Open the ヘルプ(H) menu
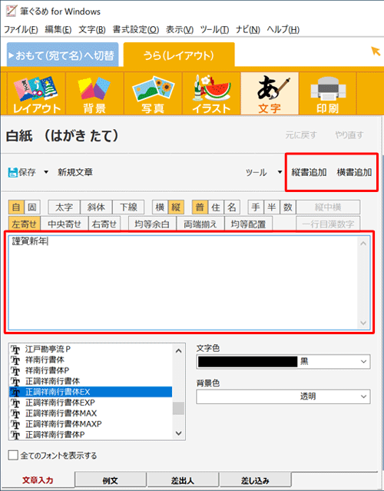 pos(283,29)
